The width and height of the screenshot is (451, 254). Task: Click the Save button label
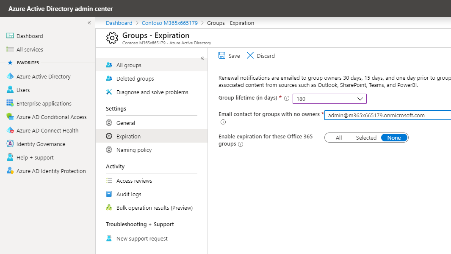pos(234,56)
